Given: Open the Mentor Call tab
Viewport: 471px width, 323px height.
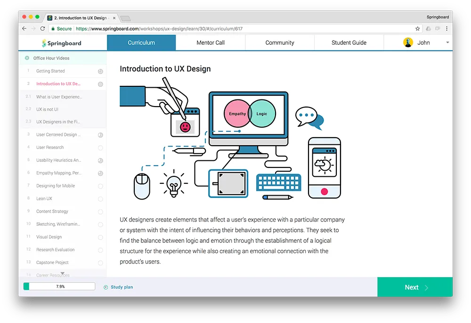Looking at the screenshot, I should point(210,43).
